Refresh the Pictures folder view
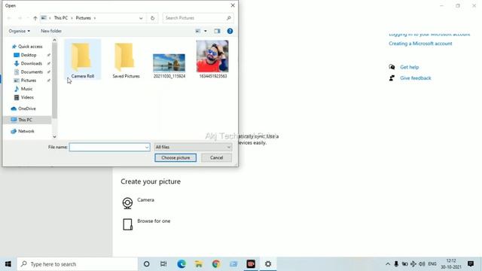Viewport: 482px width, 271px height. (x=152, y=18)
